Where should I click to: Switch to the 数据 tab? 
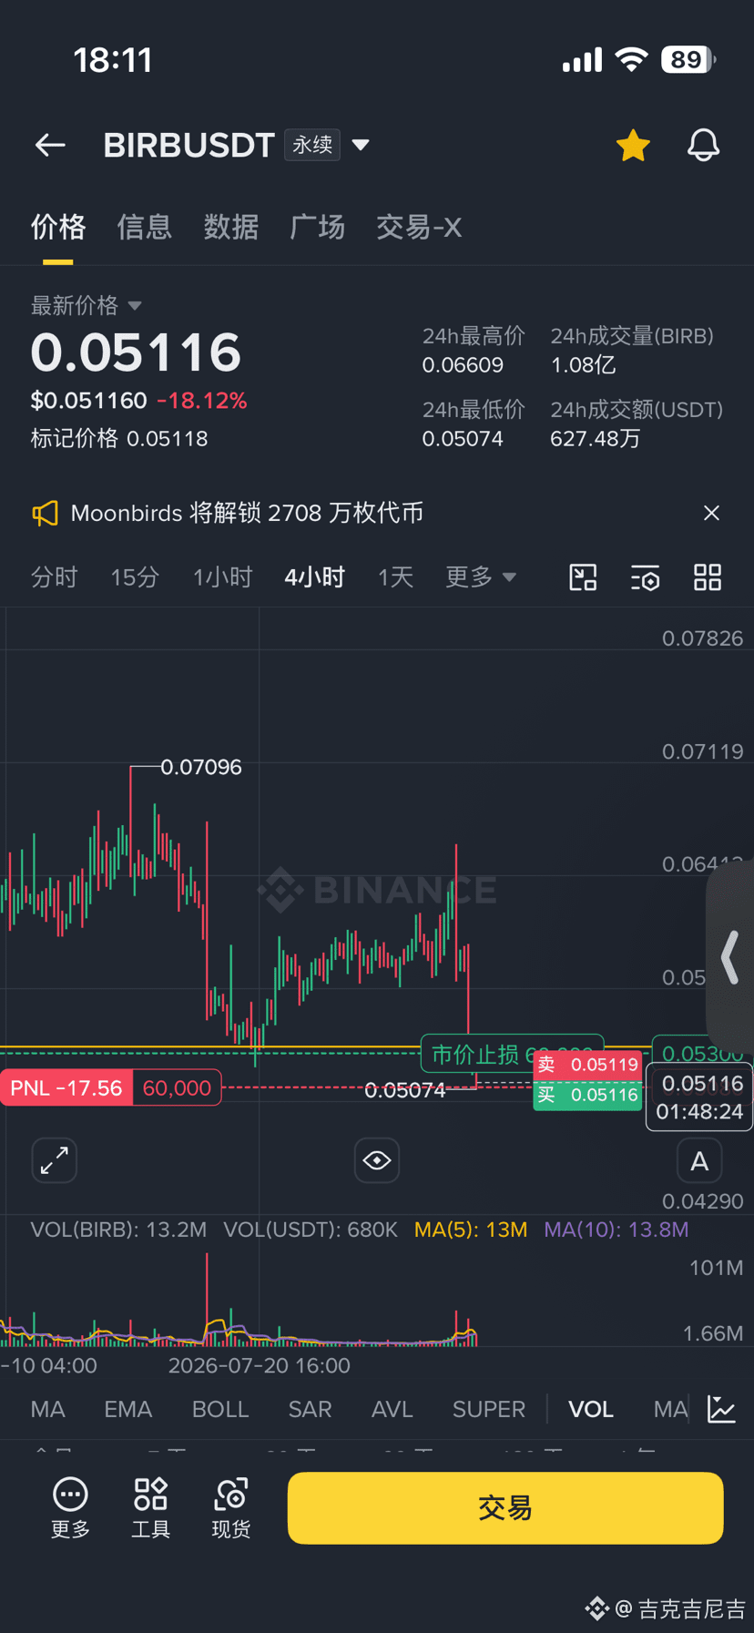pyautogui.click(x=231, y=227)
